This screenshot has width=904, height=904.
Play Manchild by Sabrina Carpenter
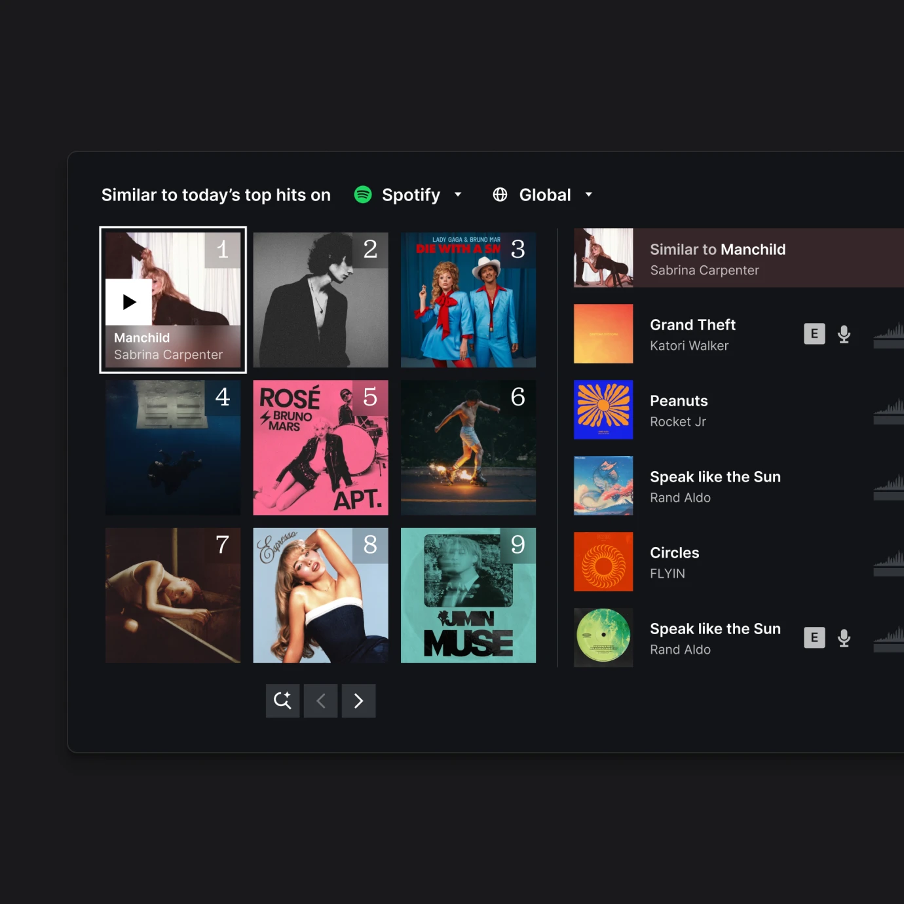pyautogui.click(x=129, y=302)
